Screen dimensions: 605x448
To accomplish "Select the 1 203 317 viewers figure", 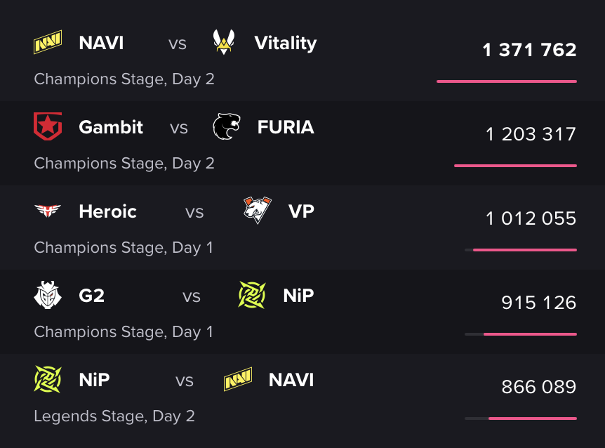I will tap(531, 134).
